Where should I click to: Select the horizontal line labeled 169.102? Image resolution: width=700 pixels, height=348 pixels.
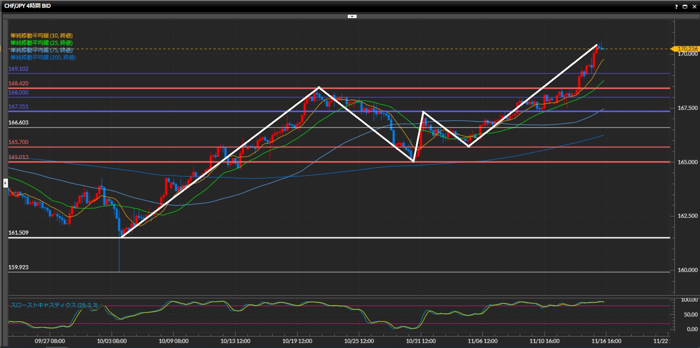(x=18, y=69)
